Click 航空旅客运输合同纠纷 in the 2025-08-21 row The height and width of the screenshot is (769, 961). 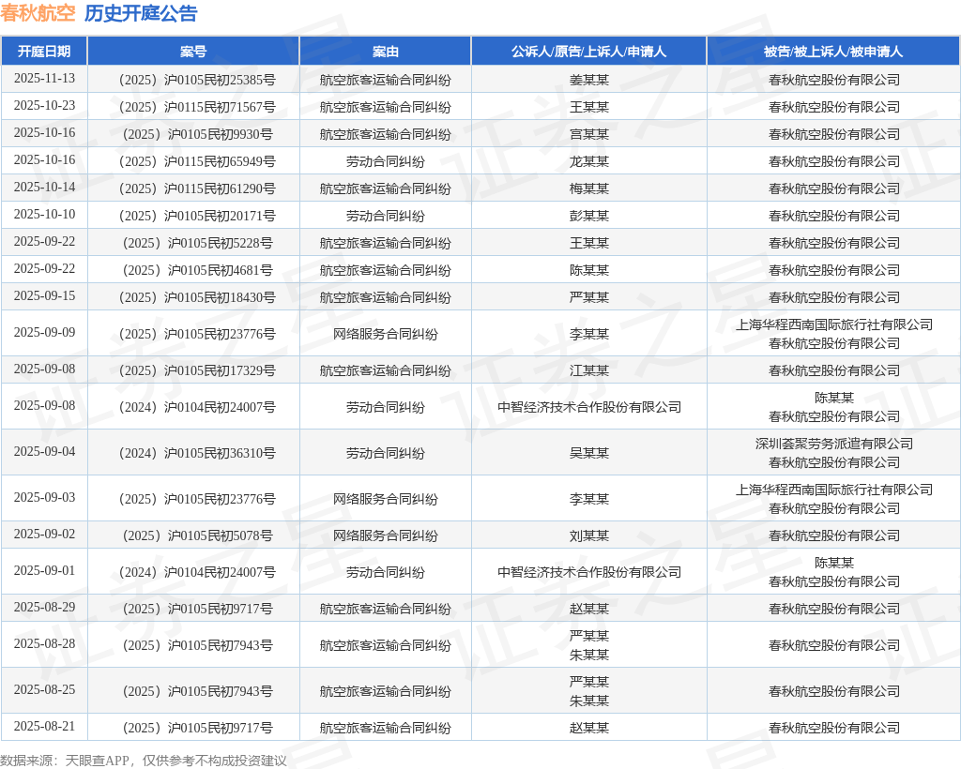click(386, 728)
